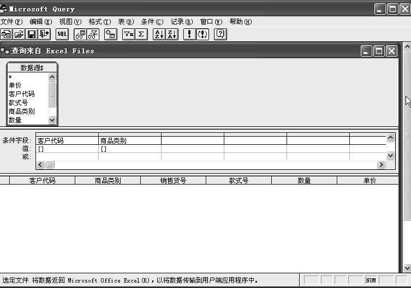Select 数量 in the 数据源$ field list
Image resolution: width=411 pixels, height=288 pixels.
(28, 120)
